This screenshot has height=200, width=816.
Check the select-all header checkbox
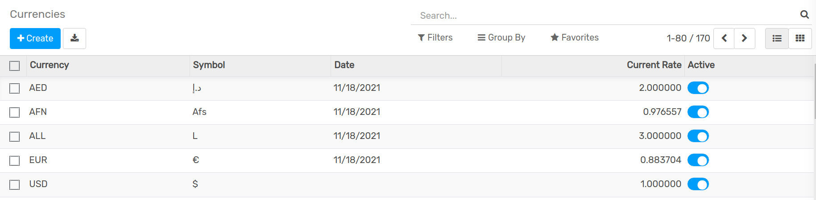(x=15, y=66)
